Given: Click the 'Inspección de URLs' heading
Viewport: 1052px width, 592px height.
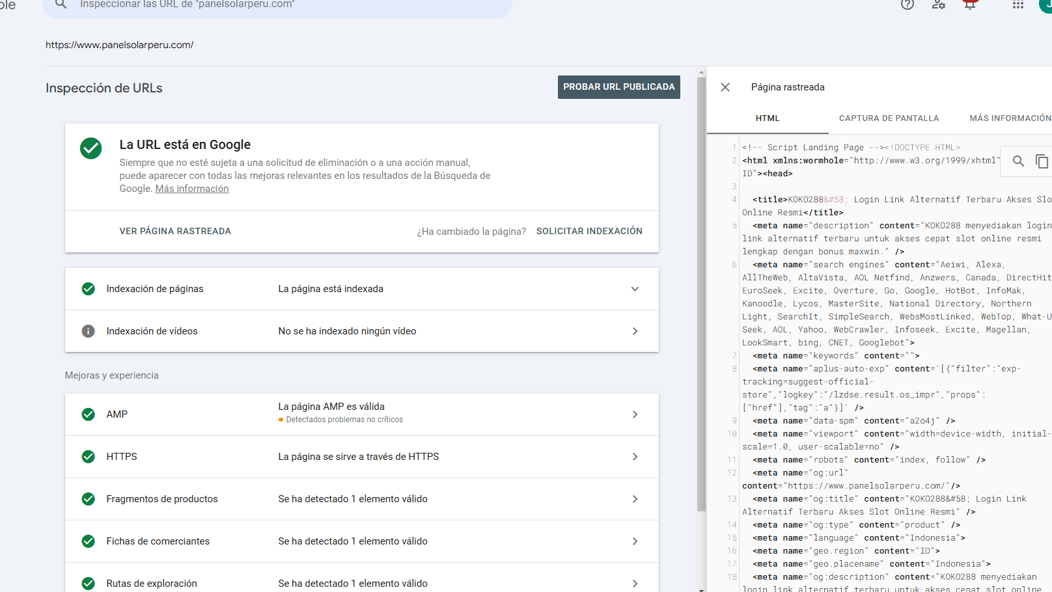Looking at the screenshot, I should tap(104, 88).
